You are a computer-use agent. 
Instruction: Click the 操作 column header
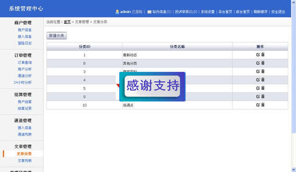[260, 46]
